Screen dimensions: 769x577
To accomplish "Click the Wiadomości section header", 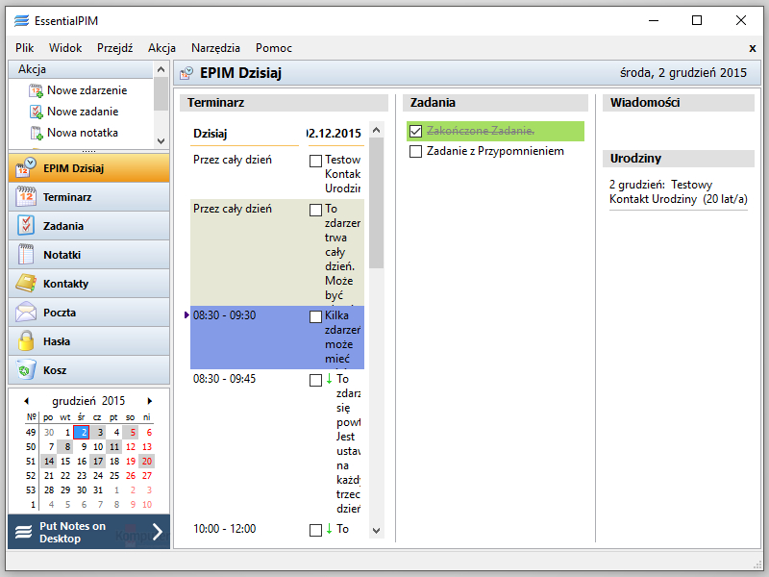I will tap(679, 103).
